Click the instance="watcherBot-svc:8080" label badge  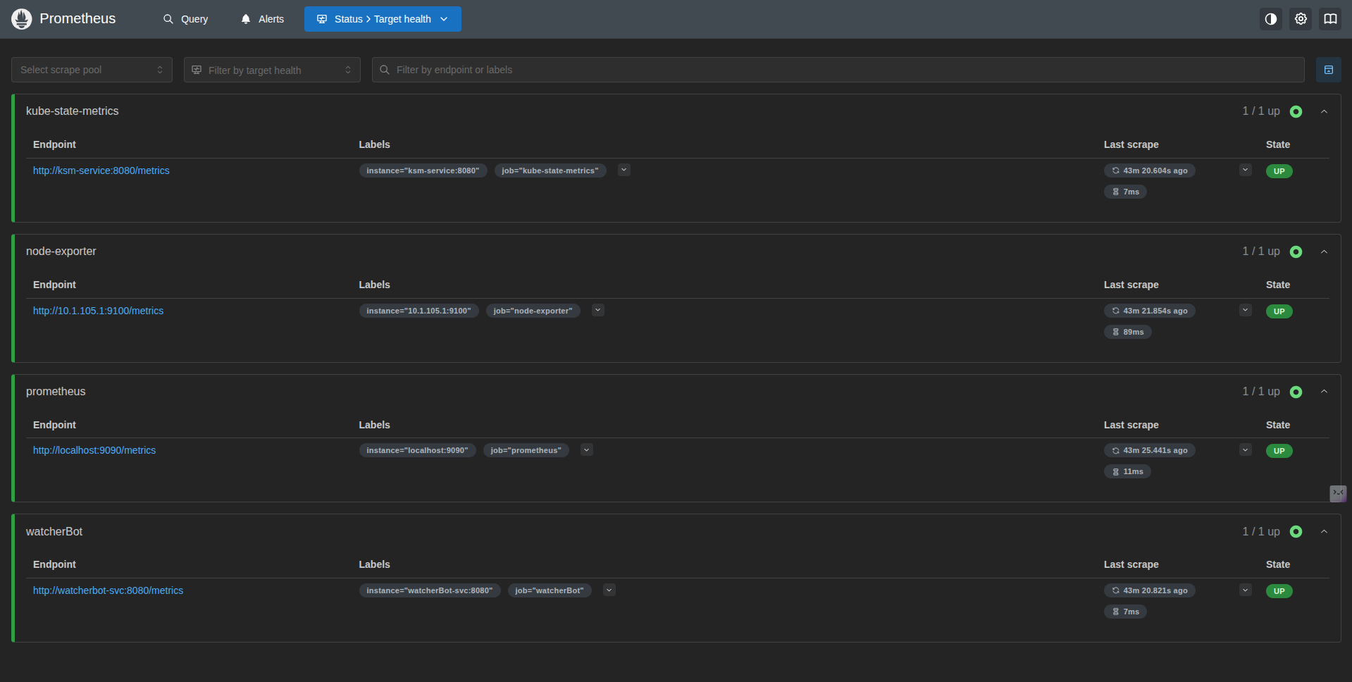point(430,590)
